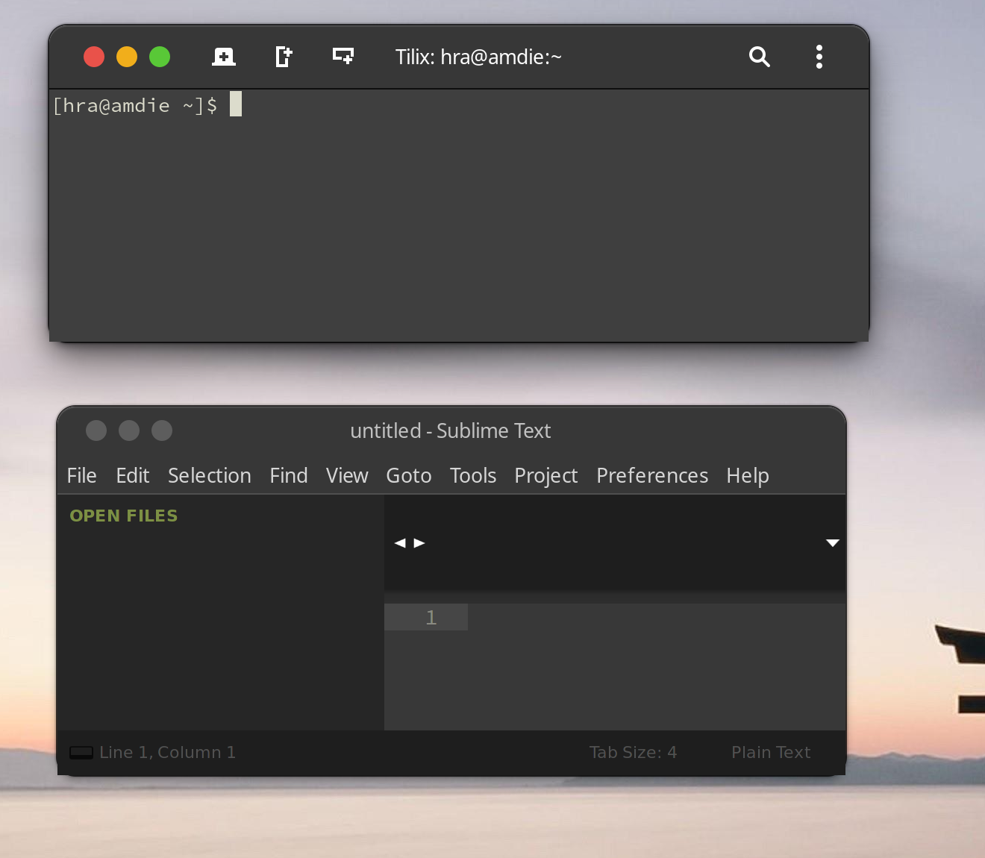Navigate back with the left tab arrow
The height and width of the screenshot is (858, 985).
click(x=400, y=542)
